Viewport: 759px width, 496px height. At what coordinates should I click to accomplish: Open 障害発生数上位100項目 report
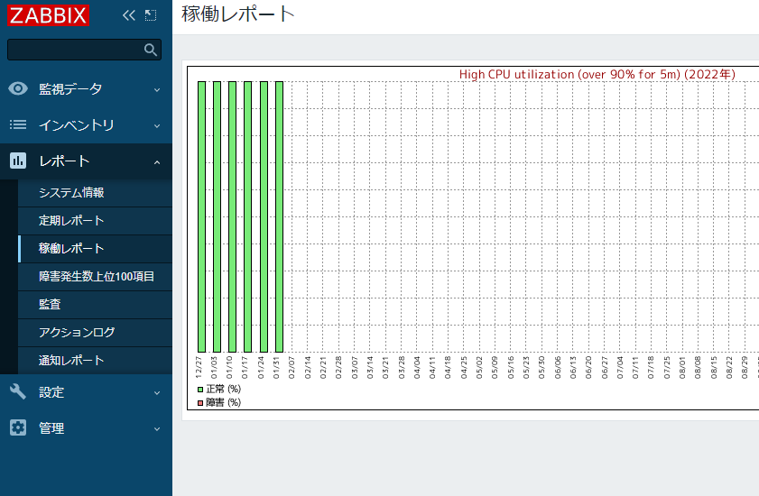pos(97,277)
